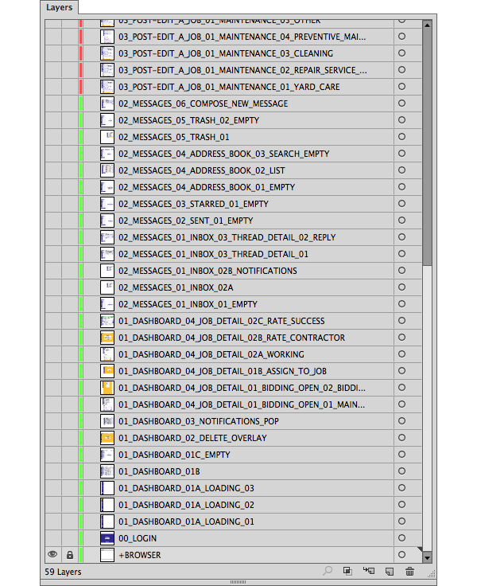Click the Layers panel scrollbar thumb
The height and width of the screenshot is (586, 477).
click(x=427, y=147)
